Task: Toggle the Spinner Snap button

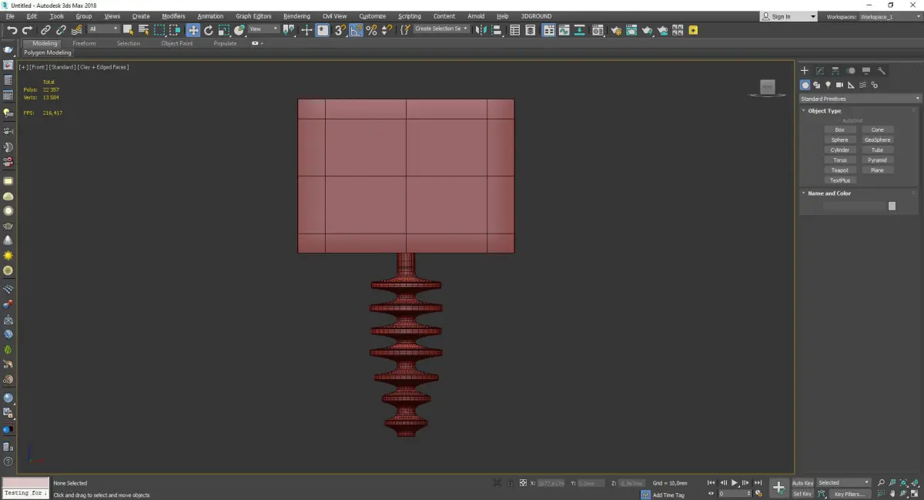Action: (x=387, y=30)
